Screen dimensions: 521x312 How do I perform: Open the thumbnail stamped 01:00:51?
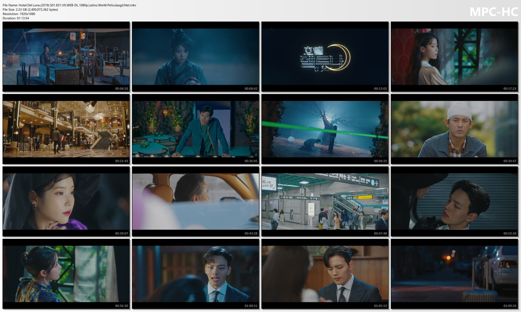point(195,274)
